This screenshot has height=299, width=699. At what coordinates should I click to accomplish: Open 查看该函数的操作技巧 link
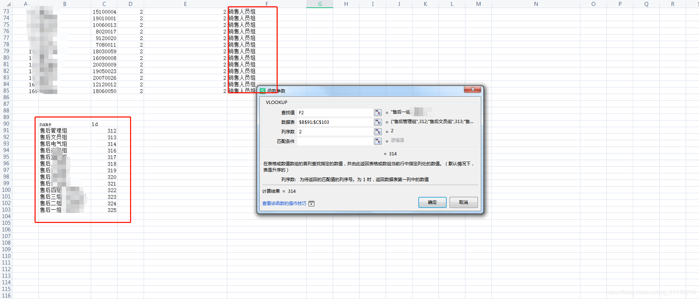click(284, 203)
